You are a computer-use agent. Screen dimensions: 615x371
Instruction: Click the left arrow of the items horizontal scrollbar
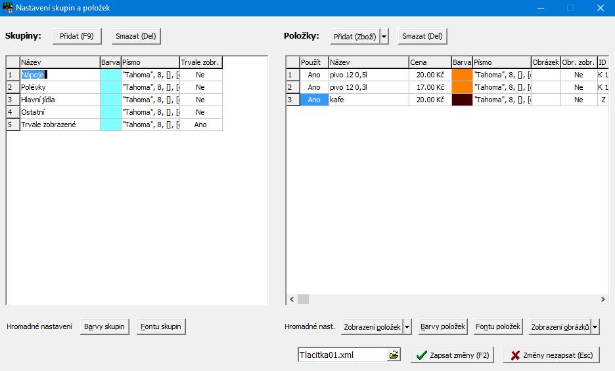click(x=292, y=300)
